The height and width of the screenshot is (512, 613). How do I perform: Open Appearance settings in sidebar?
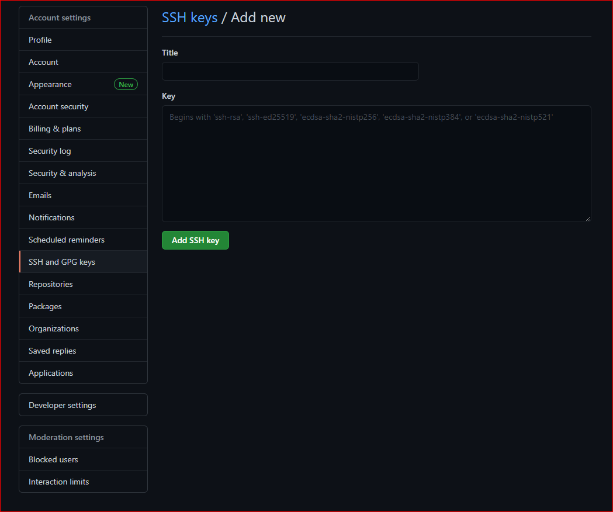click(x=50, y=84)
